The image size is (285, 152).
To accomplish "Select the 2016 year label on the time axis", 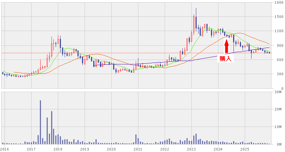I will (x=5, y=149).
